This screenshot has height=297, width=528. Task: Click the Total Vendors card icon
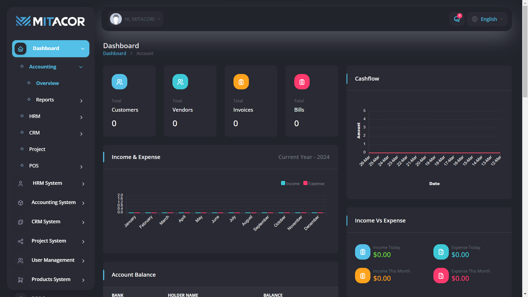(180, 82)
